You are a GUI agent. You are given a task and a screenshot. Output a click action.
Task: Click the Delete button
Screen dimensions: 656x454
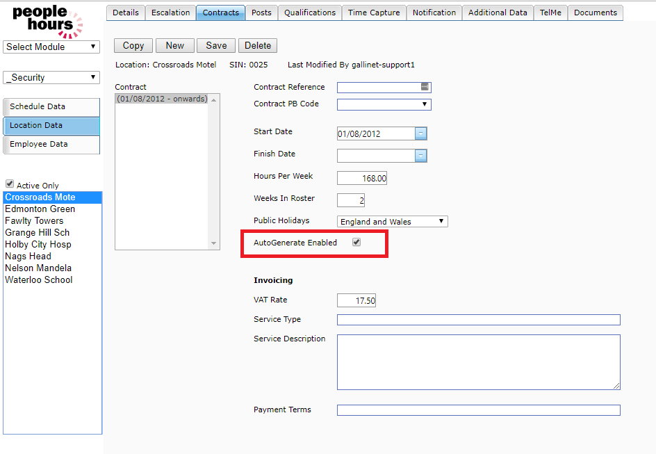tap(258, 46)
